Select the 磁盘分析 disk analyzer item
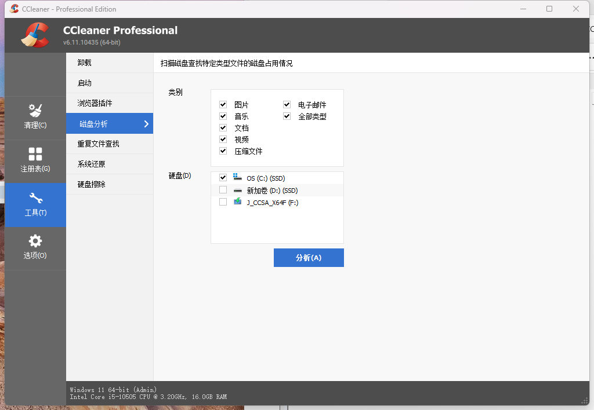 coord(110,123)
